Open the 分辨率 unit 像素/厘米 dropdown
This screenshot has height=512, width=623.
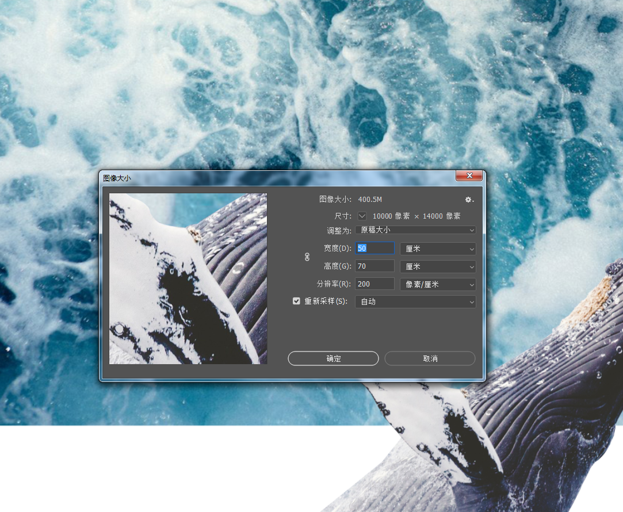click(x=437, y=284)
